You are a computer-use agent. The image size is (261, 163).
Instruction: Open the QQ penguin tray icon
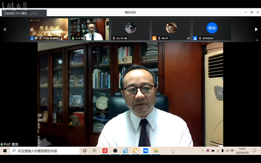click(208, 151)
